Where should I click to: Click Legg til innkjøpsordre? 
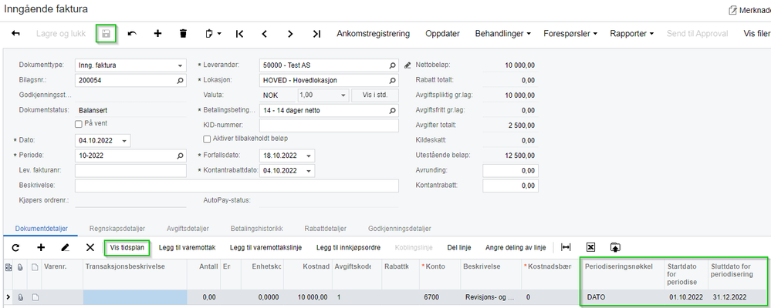pos(348,248)
